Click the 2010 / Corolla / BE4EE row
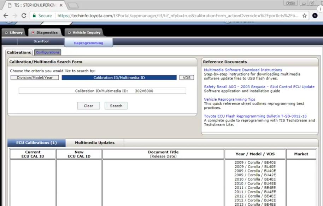 pos(255,179)
